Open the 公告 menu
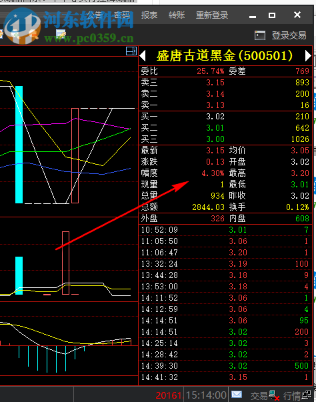316x402 pixels. click(95, 15)
